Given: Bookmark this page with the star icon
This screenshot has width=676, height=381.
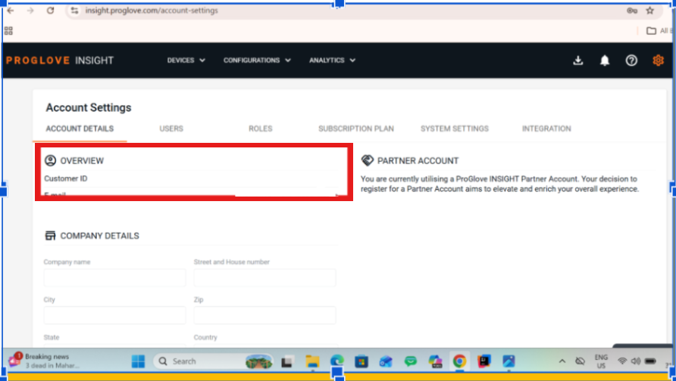Looking at the screenshot, I should (x=650, y=11).
